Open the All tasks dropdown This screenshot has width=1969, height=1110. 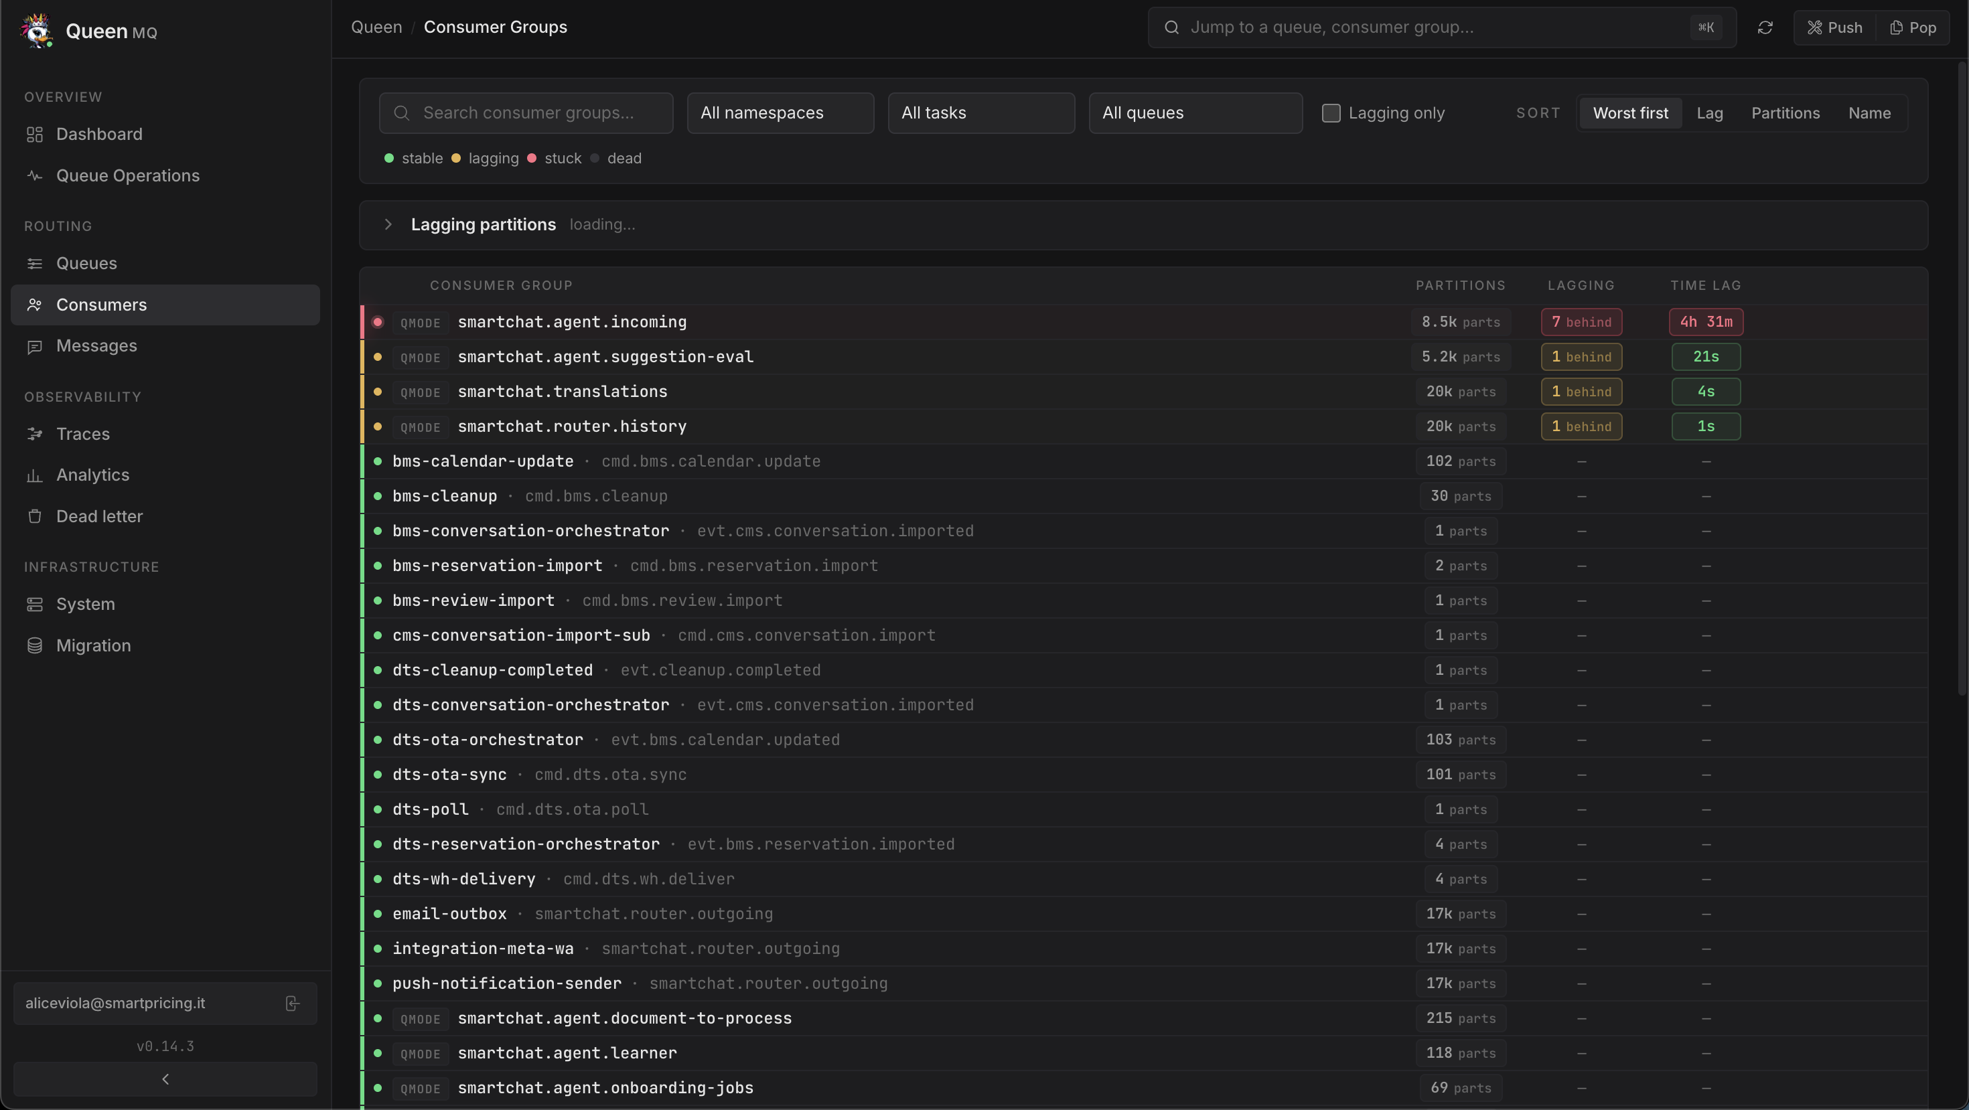(981, 113)
